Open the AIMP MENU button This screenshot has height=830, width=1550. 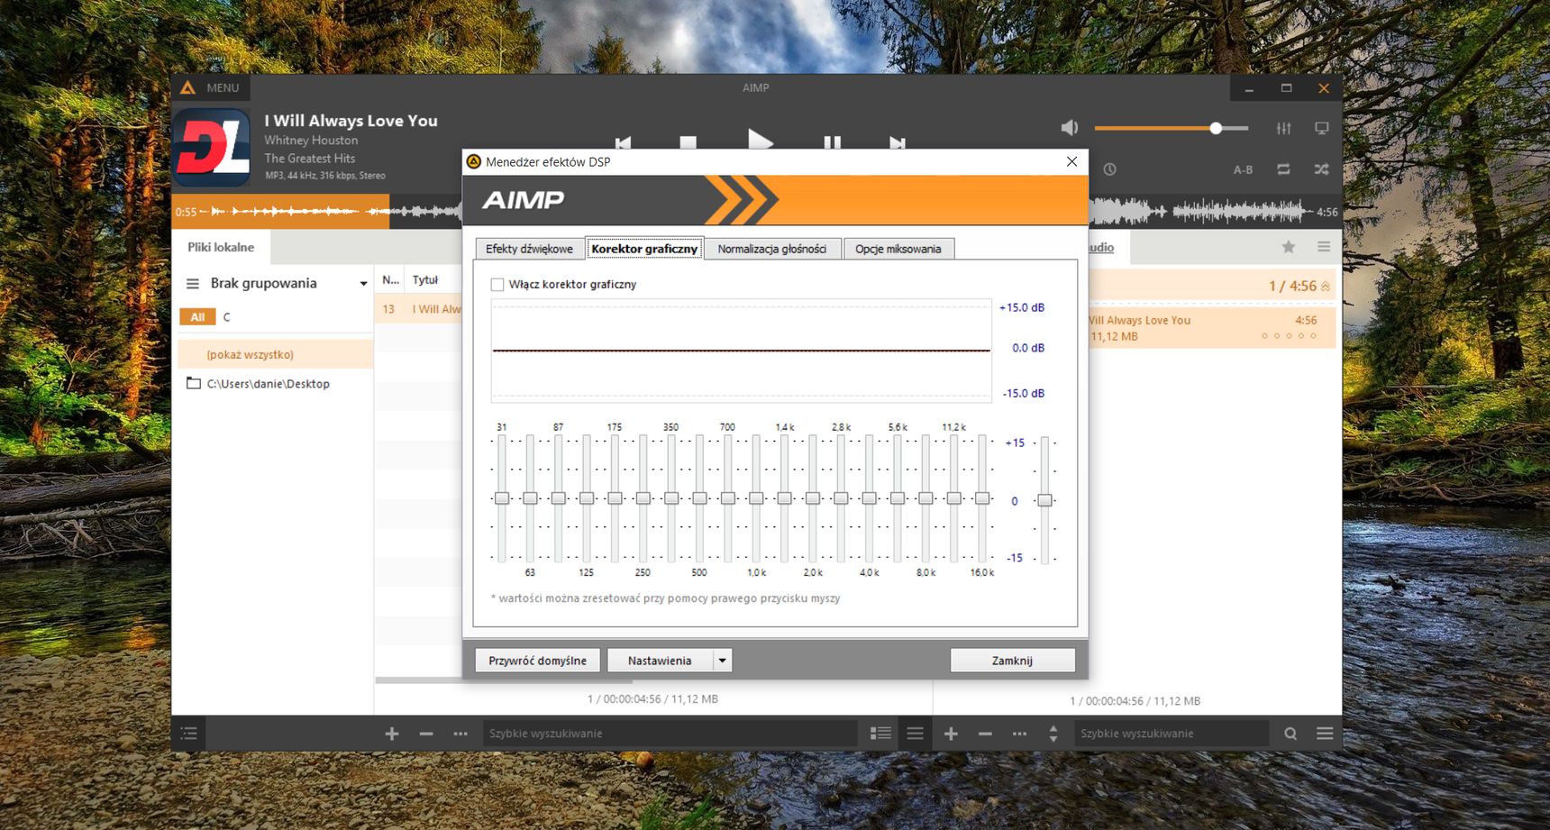(211, 87)
